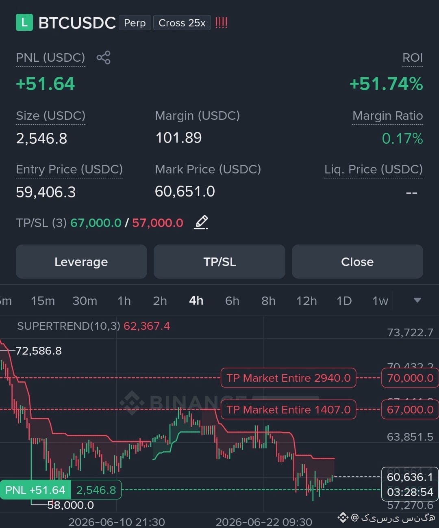Select the 8h timeframe
Screen dimensions: 439x528
pyautogui.click(x=268, y=301)
